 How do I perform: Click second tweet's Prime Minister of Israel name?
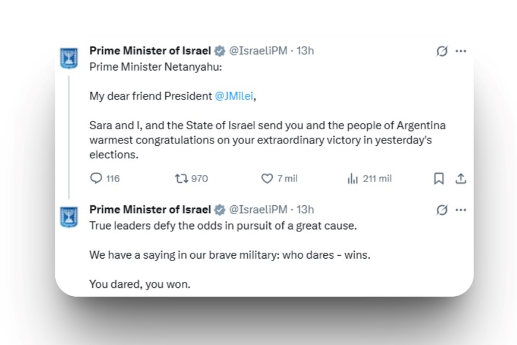pos(150,209)
